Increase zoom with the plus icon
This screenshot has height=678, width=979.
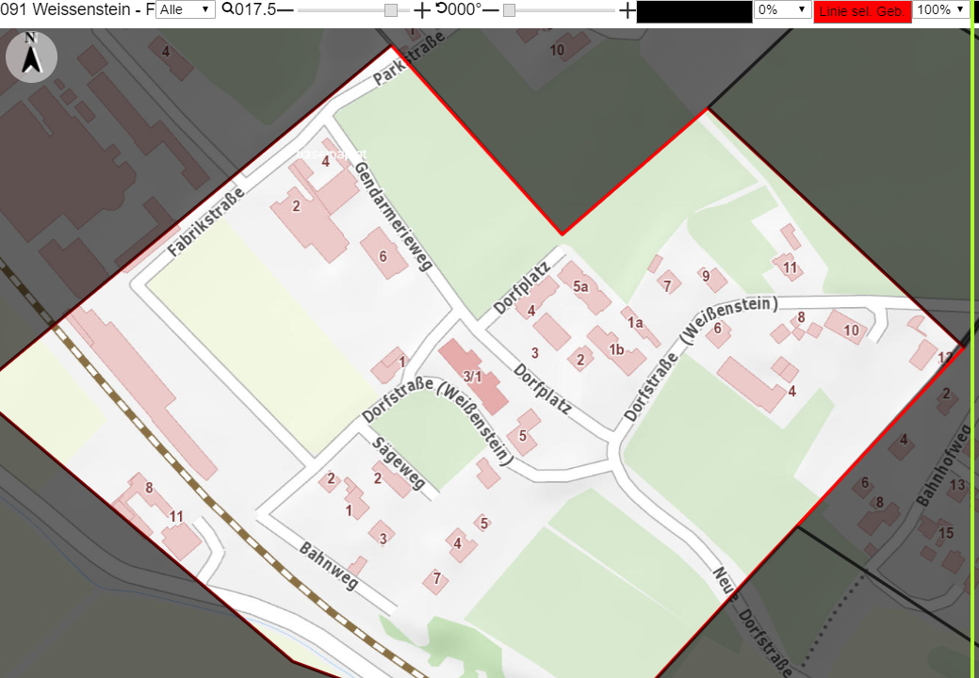[422, 10]
